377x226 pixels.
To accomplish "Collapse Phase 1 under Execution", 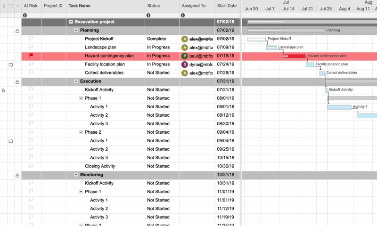I will coord(81,98).
